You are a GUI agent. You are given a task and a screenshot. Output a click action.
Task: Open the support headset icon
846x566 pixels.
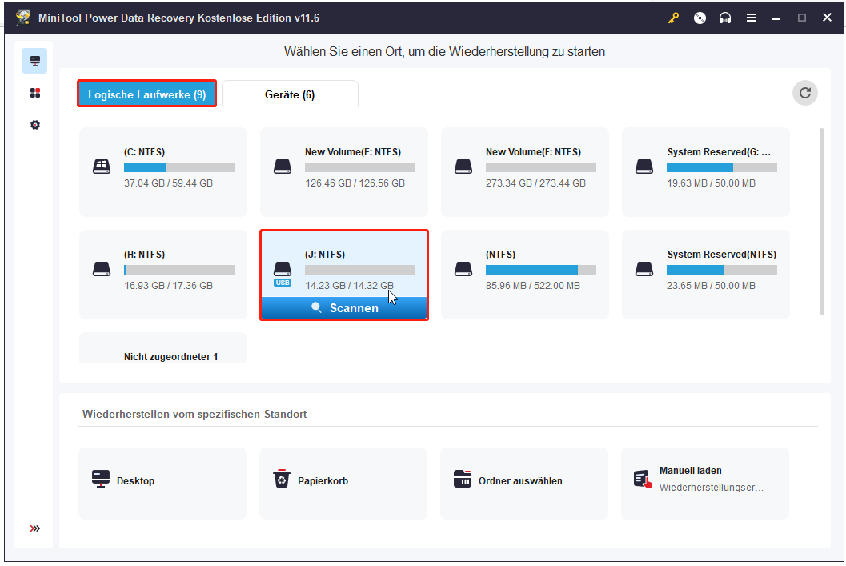(x=725, y=18)
